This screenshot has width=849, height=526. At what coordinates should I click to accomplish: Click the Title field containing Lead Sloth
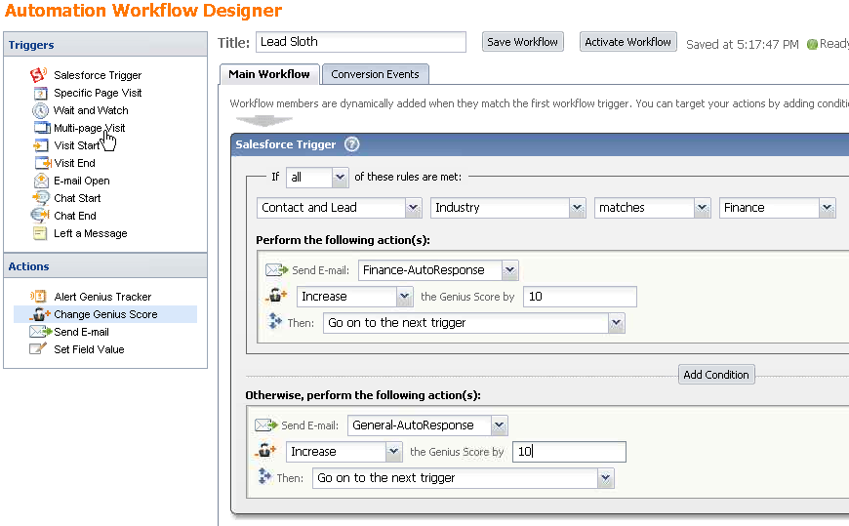(x=361, y=42)
